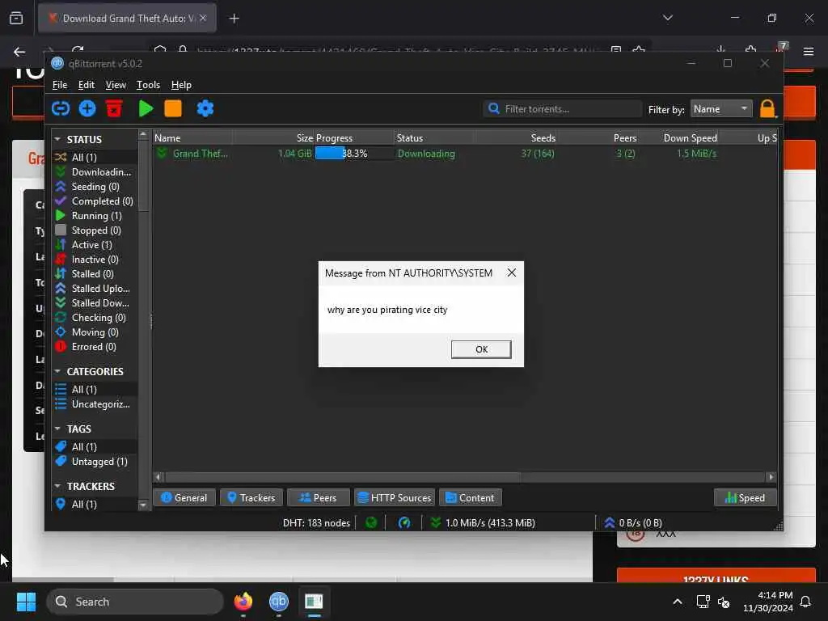
Task: Open the File menu
Action: (60, 84)
